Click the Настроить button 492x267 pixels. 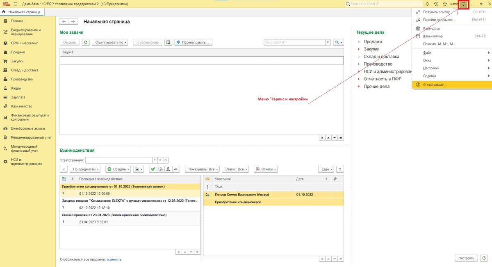pyautogui.click(x=466, y=258)
